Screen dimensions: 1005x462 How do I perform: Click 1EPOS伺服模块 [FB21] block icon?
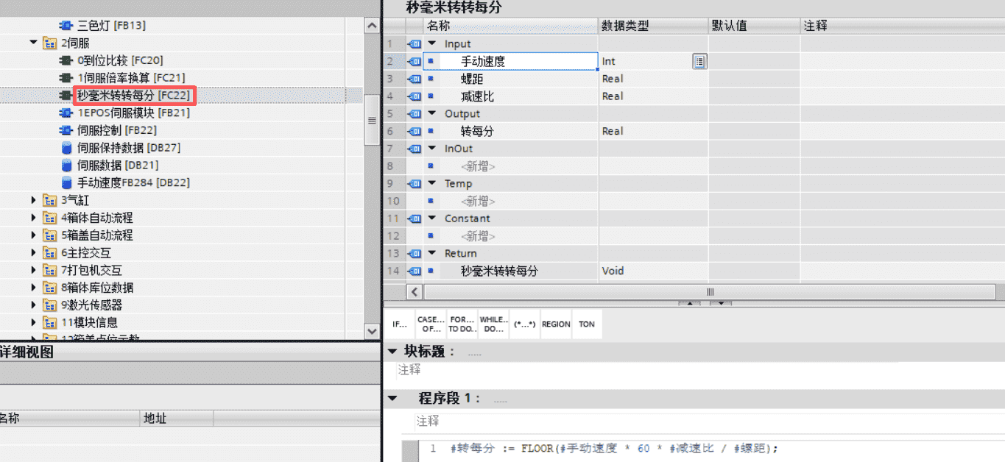point(66,113)
